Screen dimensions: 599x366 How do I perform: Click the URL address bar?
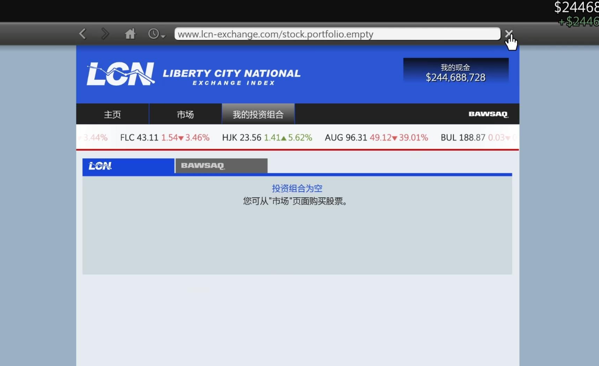337,34
